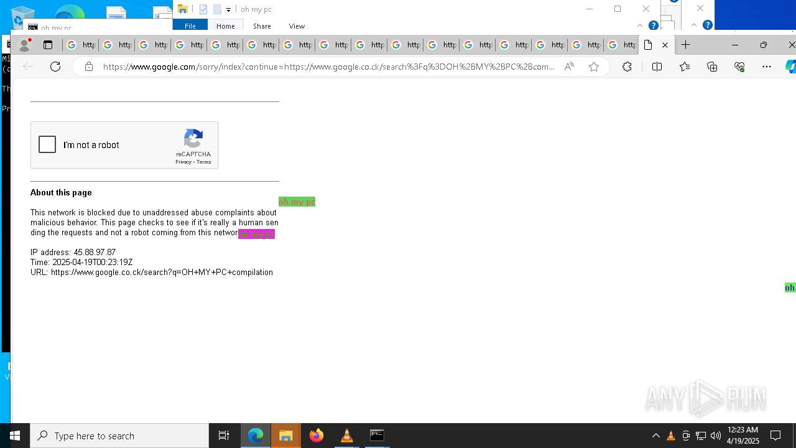The image size is (796, 448).
Task: Click magenta oh my pc label
Action: (x=256, y=234)
